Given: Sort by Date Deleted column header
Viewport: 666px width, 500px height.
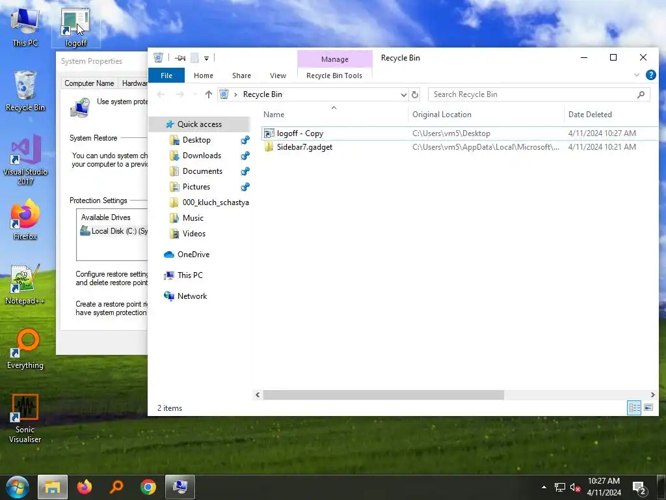Looking at the screenshot, I should click(x=611, y=115).
